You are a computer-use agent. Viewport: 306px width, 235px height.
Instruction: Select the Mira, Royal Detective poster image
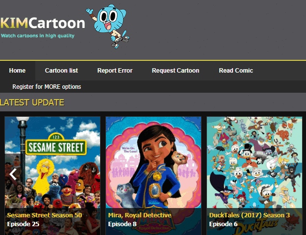[153, 162]
